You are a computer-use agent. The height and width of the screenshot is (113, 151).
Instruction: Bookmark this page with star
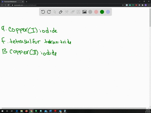coord(123,5)
